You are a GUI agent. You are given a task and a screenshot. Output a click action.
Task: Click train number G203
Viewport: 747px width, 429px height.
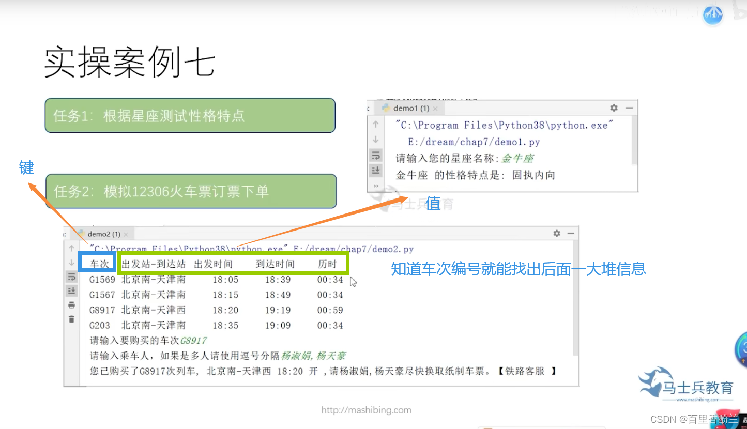tap(100, 326)
